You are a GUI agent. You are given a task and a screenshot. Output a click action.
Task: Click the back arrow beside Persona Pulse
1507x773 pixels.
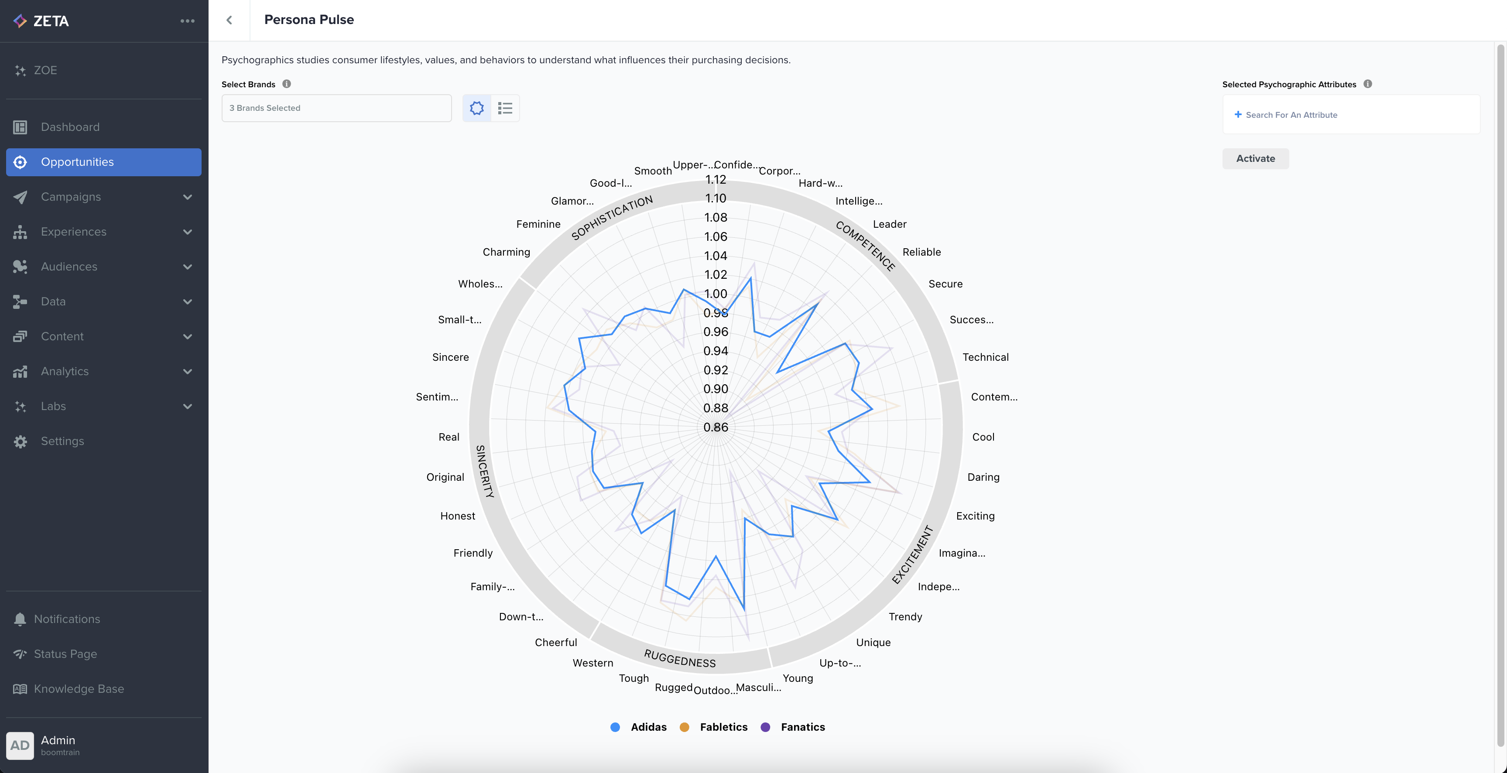click(229, 20)
